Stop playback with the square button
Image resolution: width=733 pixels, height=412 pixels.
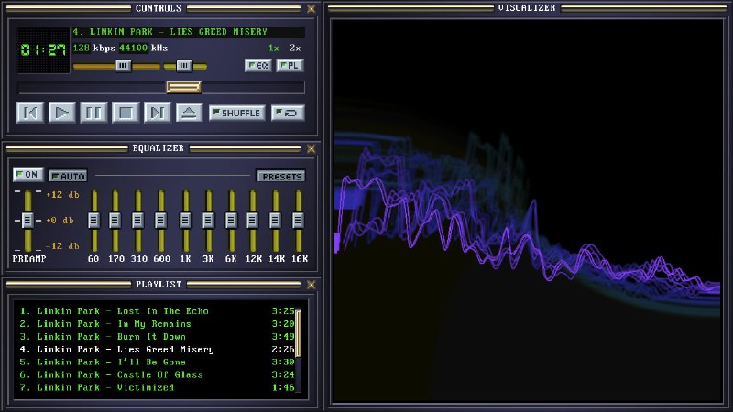click(x=126, y=113)
